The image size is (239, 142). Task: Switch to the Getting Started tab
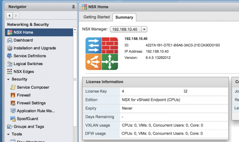click(x=96, y=17)
